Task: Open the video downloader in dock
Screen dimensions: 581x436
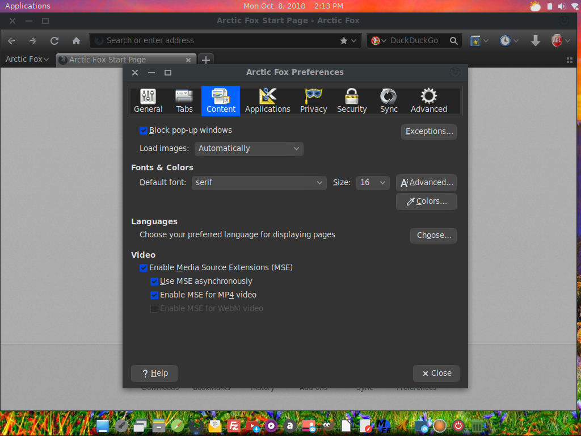Action: tap(252, 426)
